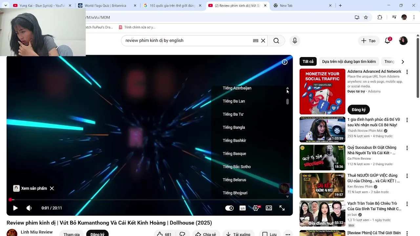Select Tiếng Bashkir subtitle language

[x=234, y=141]
